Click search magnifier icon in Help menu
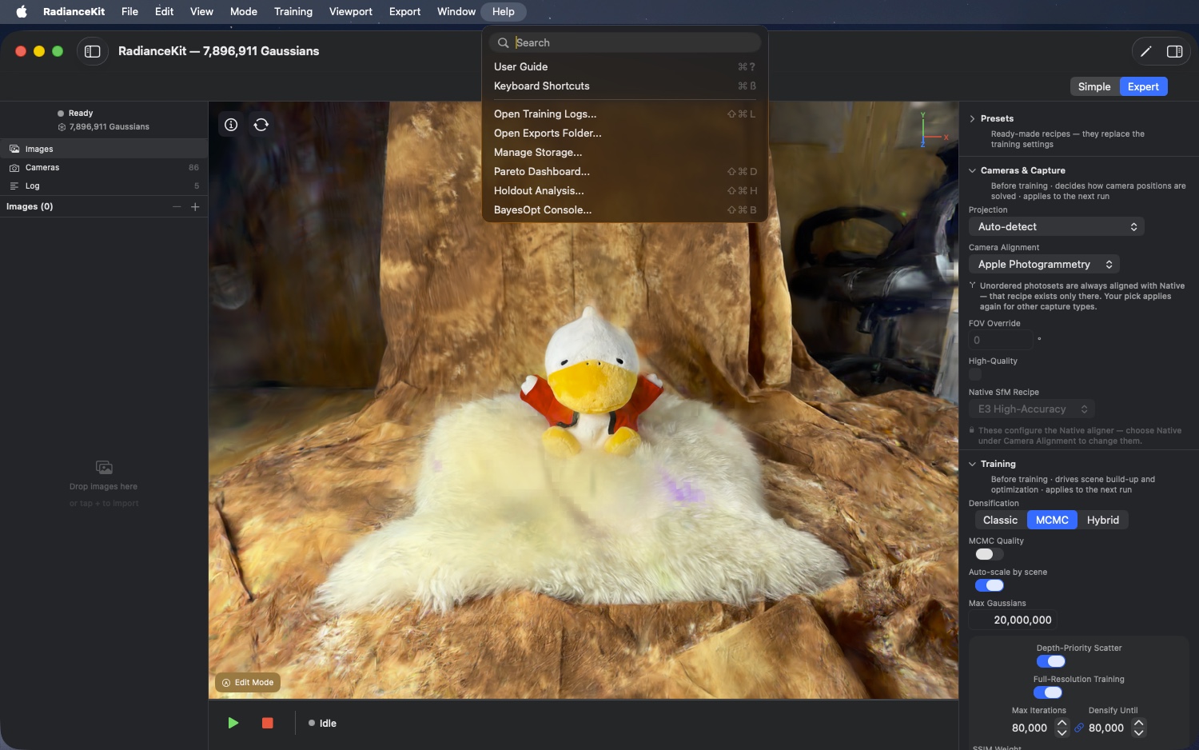The height and width of the screenshot is (750, 1199). point(503,43)
